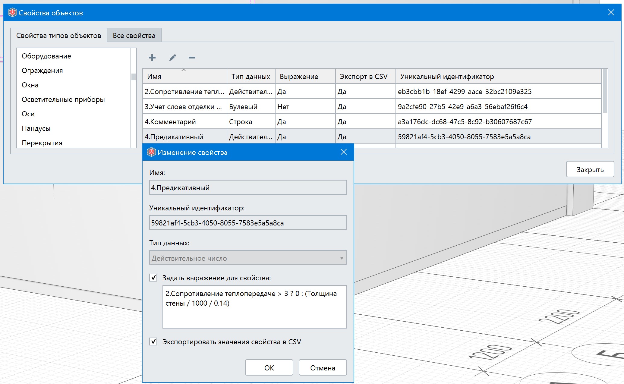
Task: Click the minus icon to remove the property
Action: 192,57
